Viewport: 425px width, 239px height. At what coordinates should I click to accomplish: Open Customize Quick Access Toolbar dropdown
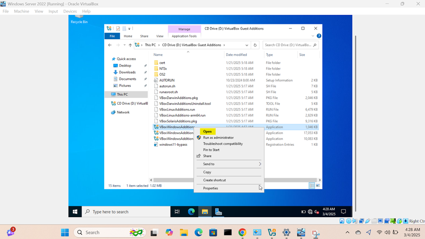click(x=129, y=28)
